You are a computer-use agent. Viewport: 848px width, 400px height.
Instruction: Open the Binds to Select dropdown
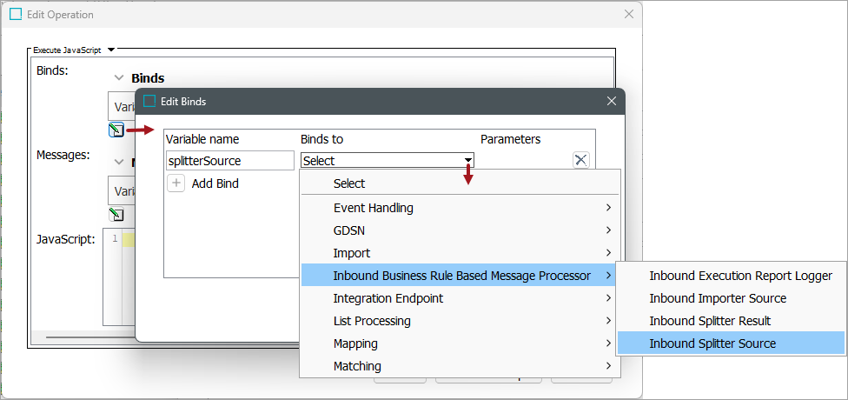[x=468, y=160]
